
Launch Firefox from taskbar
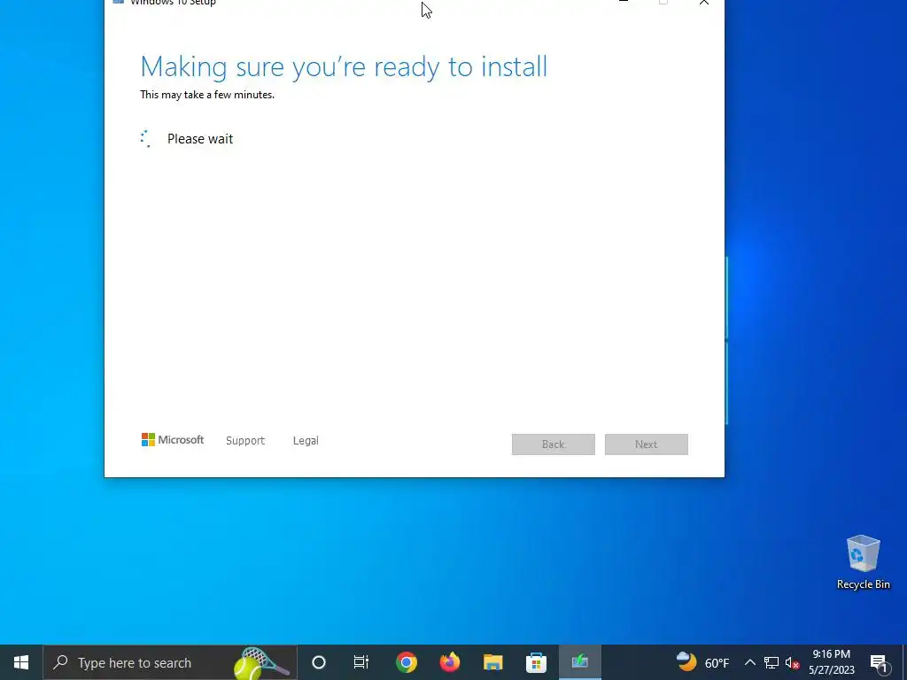point(449,662)
